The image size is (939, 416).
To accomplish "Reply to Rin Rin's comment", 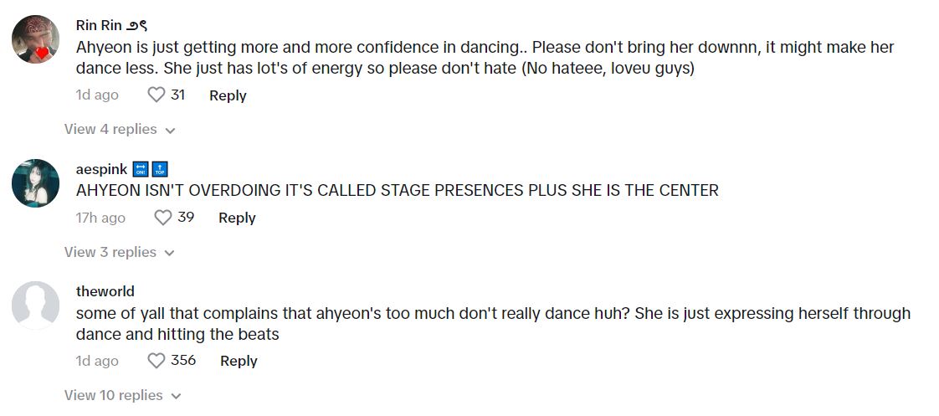I will tap(228, 95).
